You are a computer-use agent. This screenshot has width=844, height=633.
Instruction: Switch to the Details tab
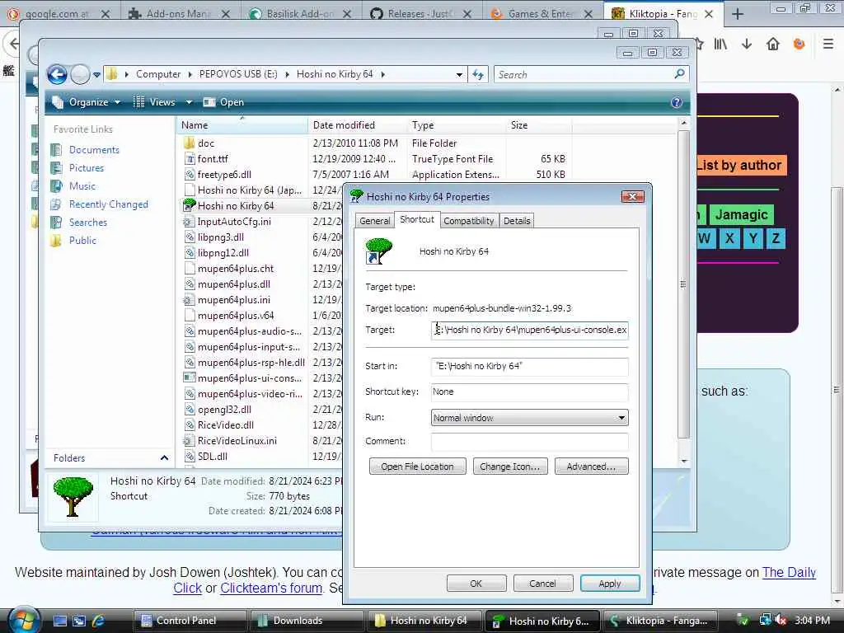[517, 221]
